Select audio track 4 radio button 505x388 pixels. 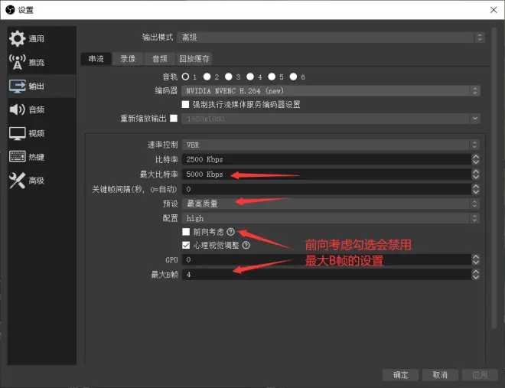[x=250, y=77]
